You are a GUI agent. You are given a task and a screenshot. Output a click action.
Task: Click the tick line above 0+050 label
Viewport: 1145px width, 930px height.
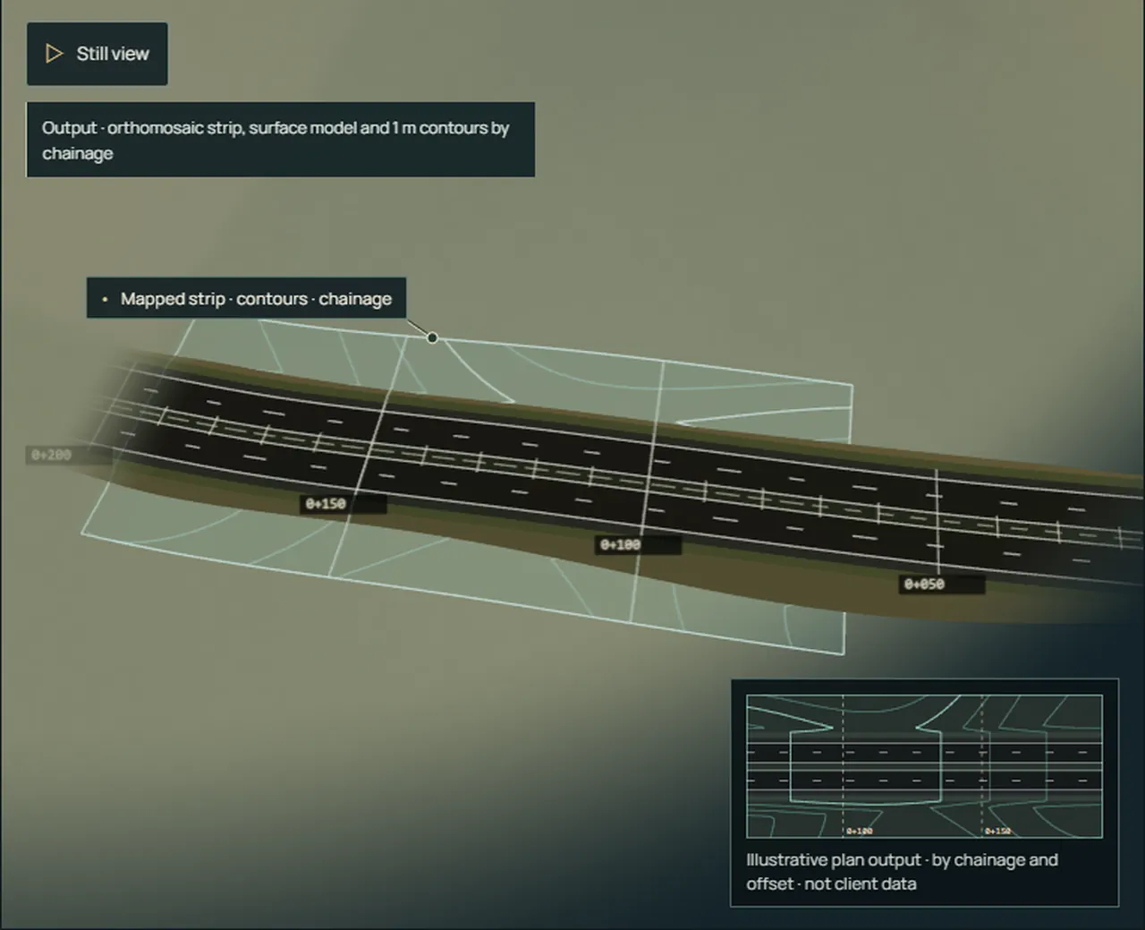(937, 521)
